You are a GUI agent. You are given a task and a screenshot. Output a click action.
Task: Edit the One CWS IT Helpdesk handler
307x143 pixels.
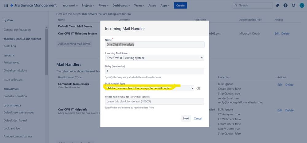(x=280, y=110)
